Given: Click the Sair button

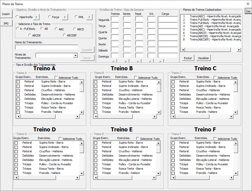Looking at the screenshot, I should (248, 11).
